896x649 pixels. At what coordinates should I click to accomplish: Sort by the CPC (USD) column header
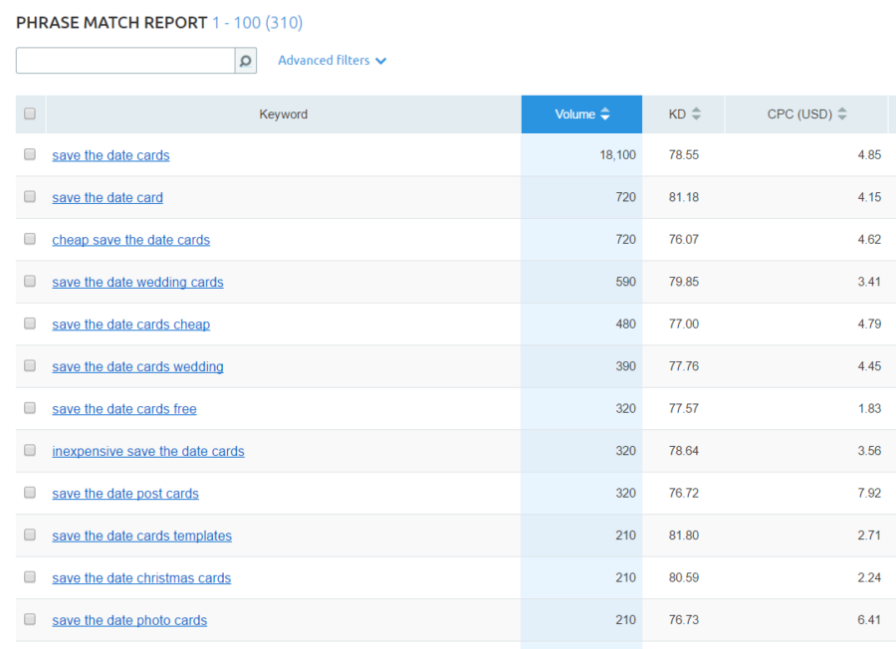(806, 114)
